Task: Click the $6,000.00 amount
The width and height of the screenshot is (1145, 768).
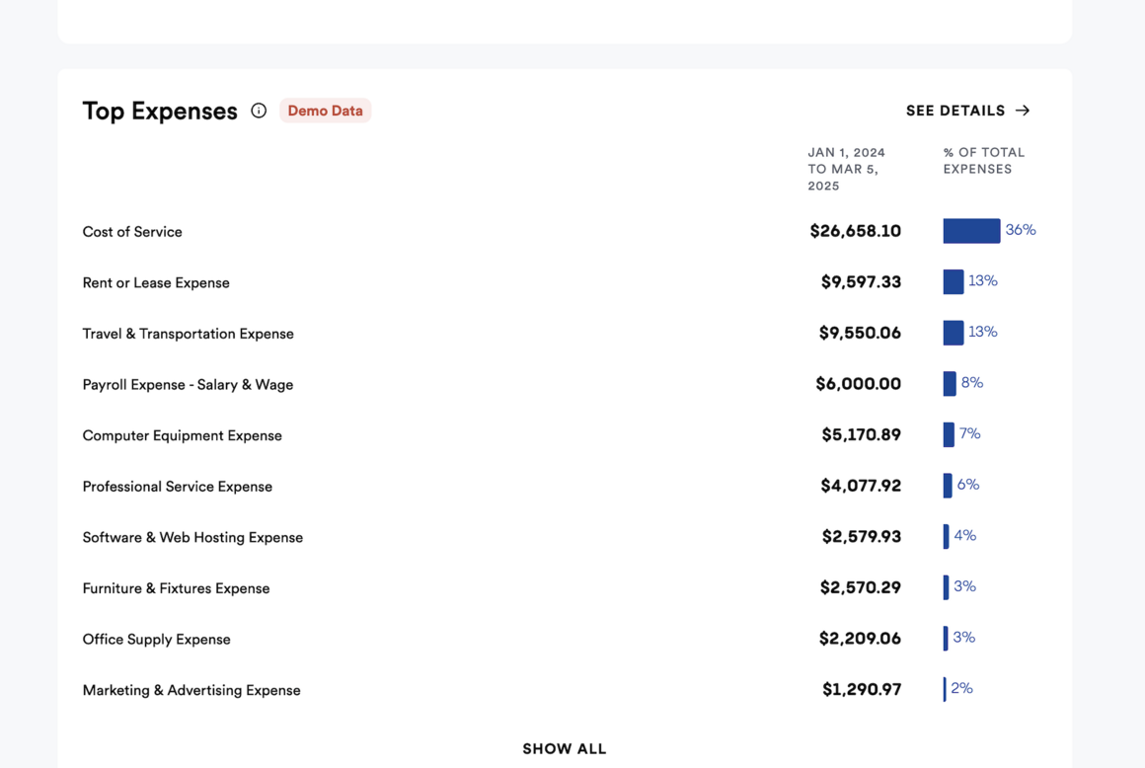Action: tap(858, 384)
